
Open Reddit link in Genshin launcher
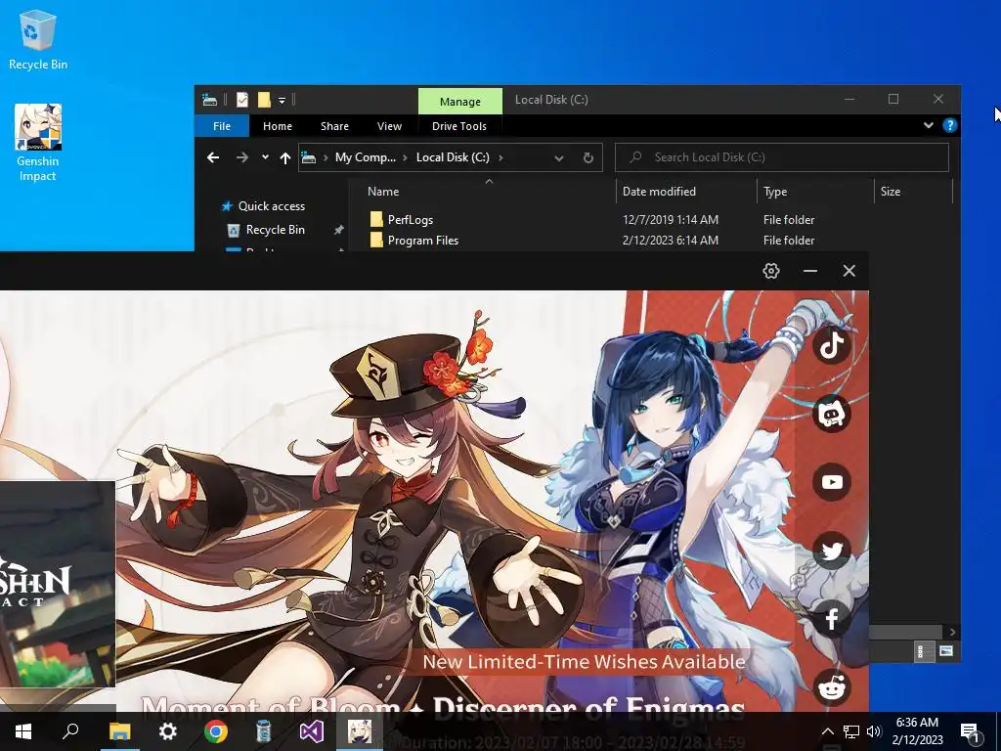832,687
